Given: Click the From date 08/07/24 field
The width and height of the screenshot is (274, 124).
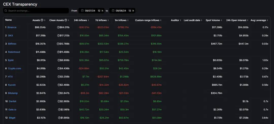Looking at the screenshot, I should pyautogui.click(x=90, y=11).
